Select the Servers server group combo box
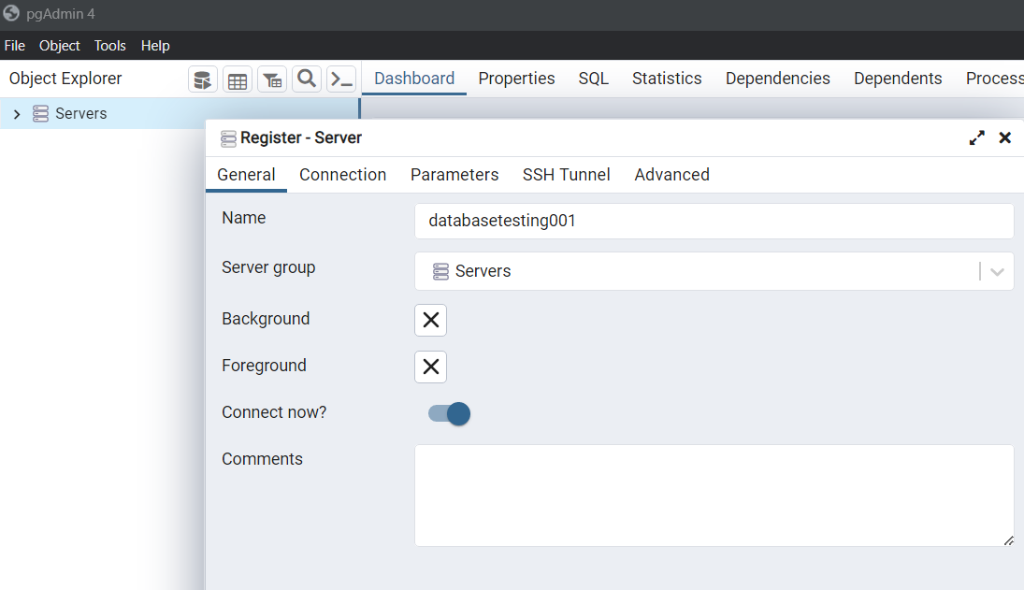The image size is (1024, 590). (x=714, y=271)
